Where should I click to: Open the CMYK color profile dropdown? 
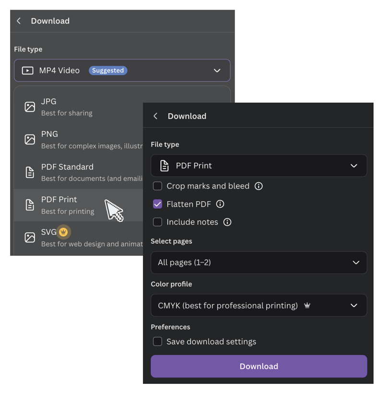[259, 306]
